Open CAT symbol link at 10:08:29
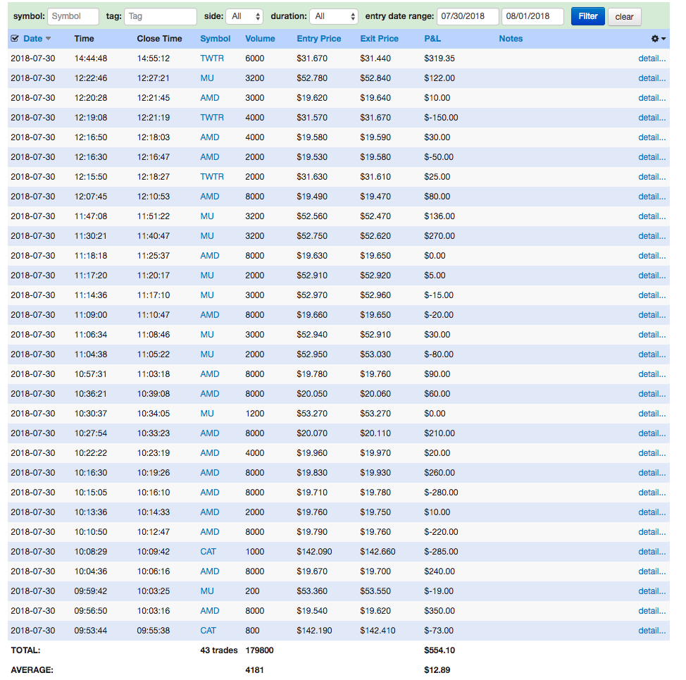This screenshot has height=680, width=686. pyautogui.click(x=208, y=551)
